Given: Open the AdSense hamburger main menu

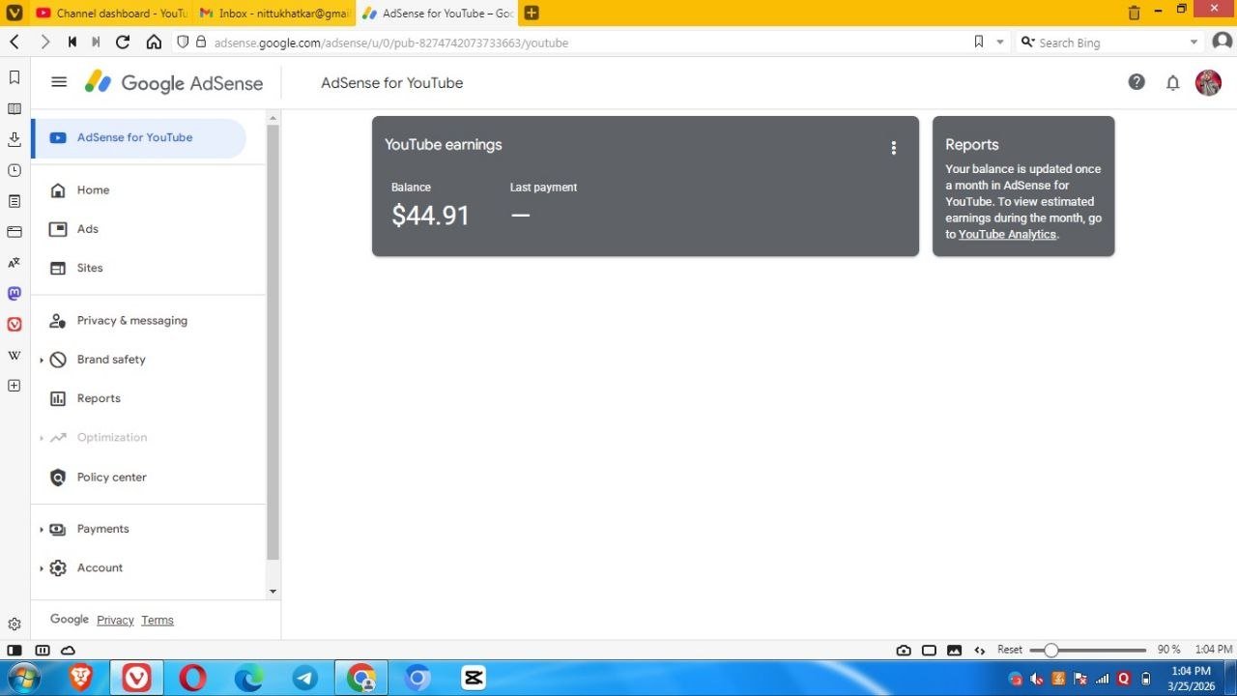Looking at the screenshot, I should [59, 82].
